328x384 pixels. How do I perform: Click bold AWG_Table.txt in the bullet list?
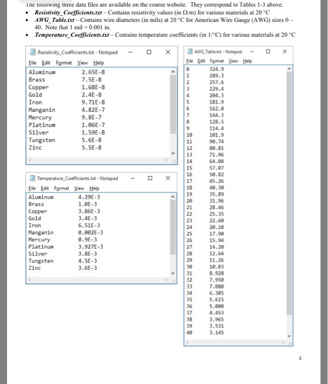coord(54,20)
